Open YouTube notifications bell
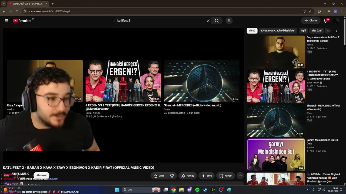This screenshot has height=194, width=346. tap(326, 21)
